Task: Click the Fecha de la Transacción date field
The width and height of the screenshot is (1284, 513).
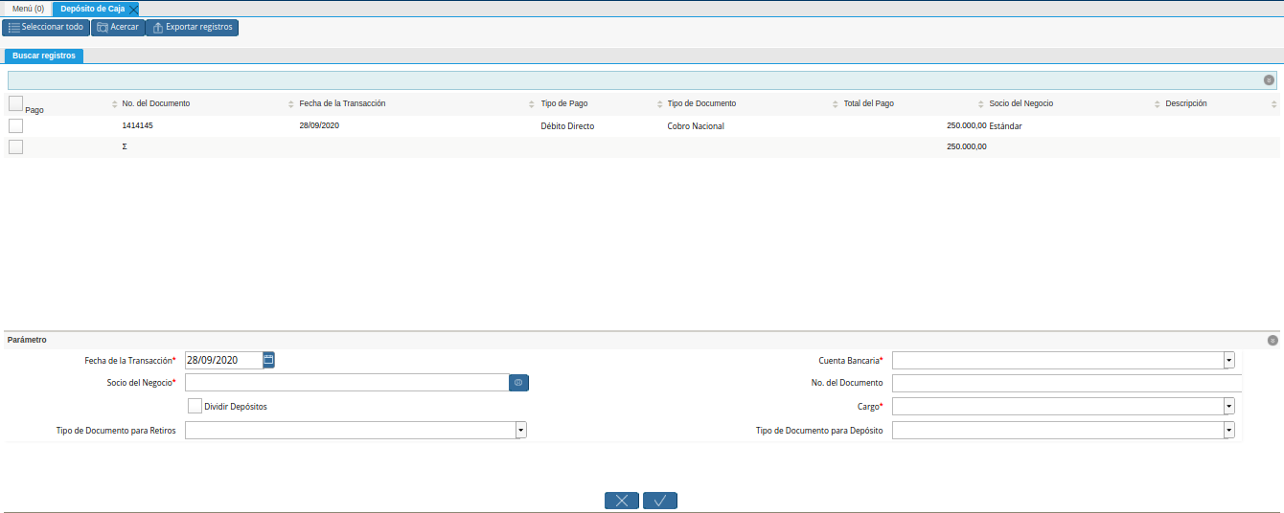Action: coord(223,360)
